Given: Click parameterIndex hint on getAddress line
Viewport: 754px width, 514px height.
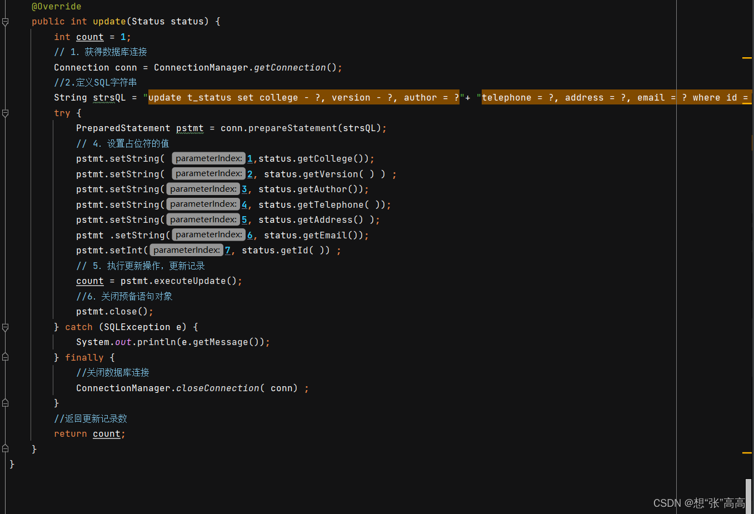Looking at the screenshot, I should coord(203,219).
